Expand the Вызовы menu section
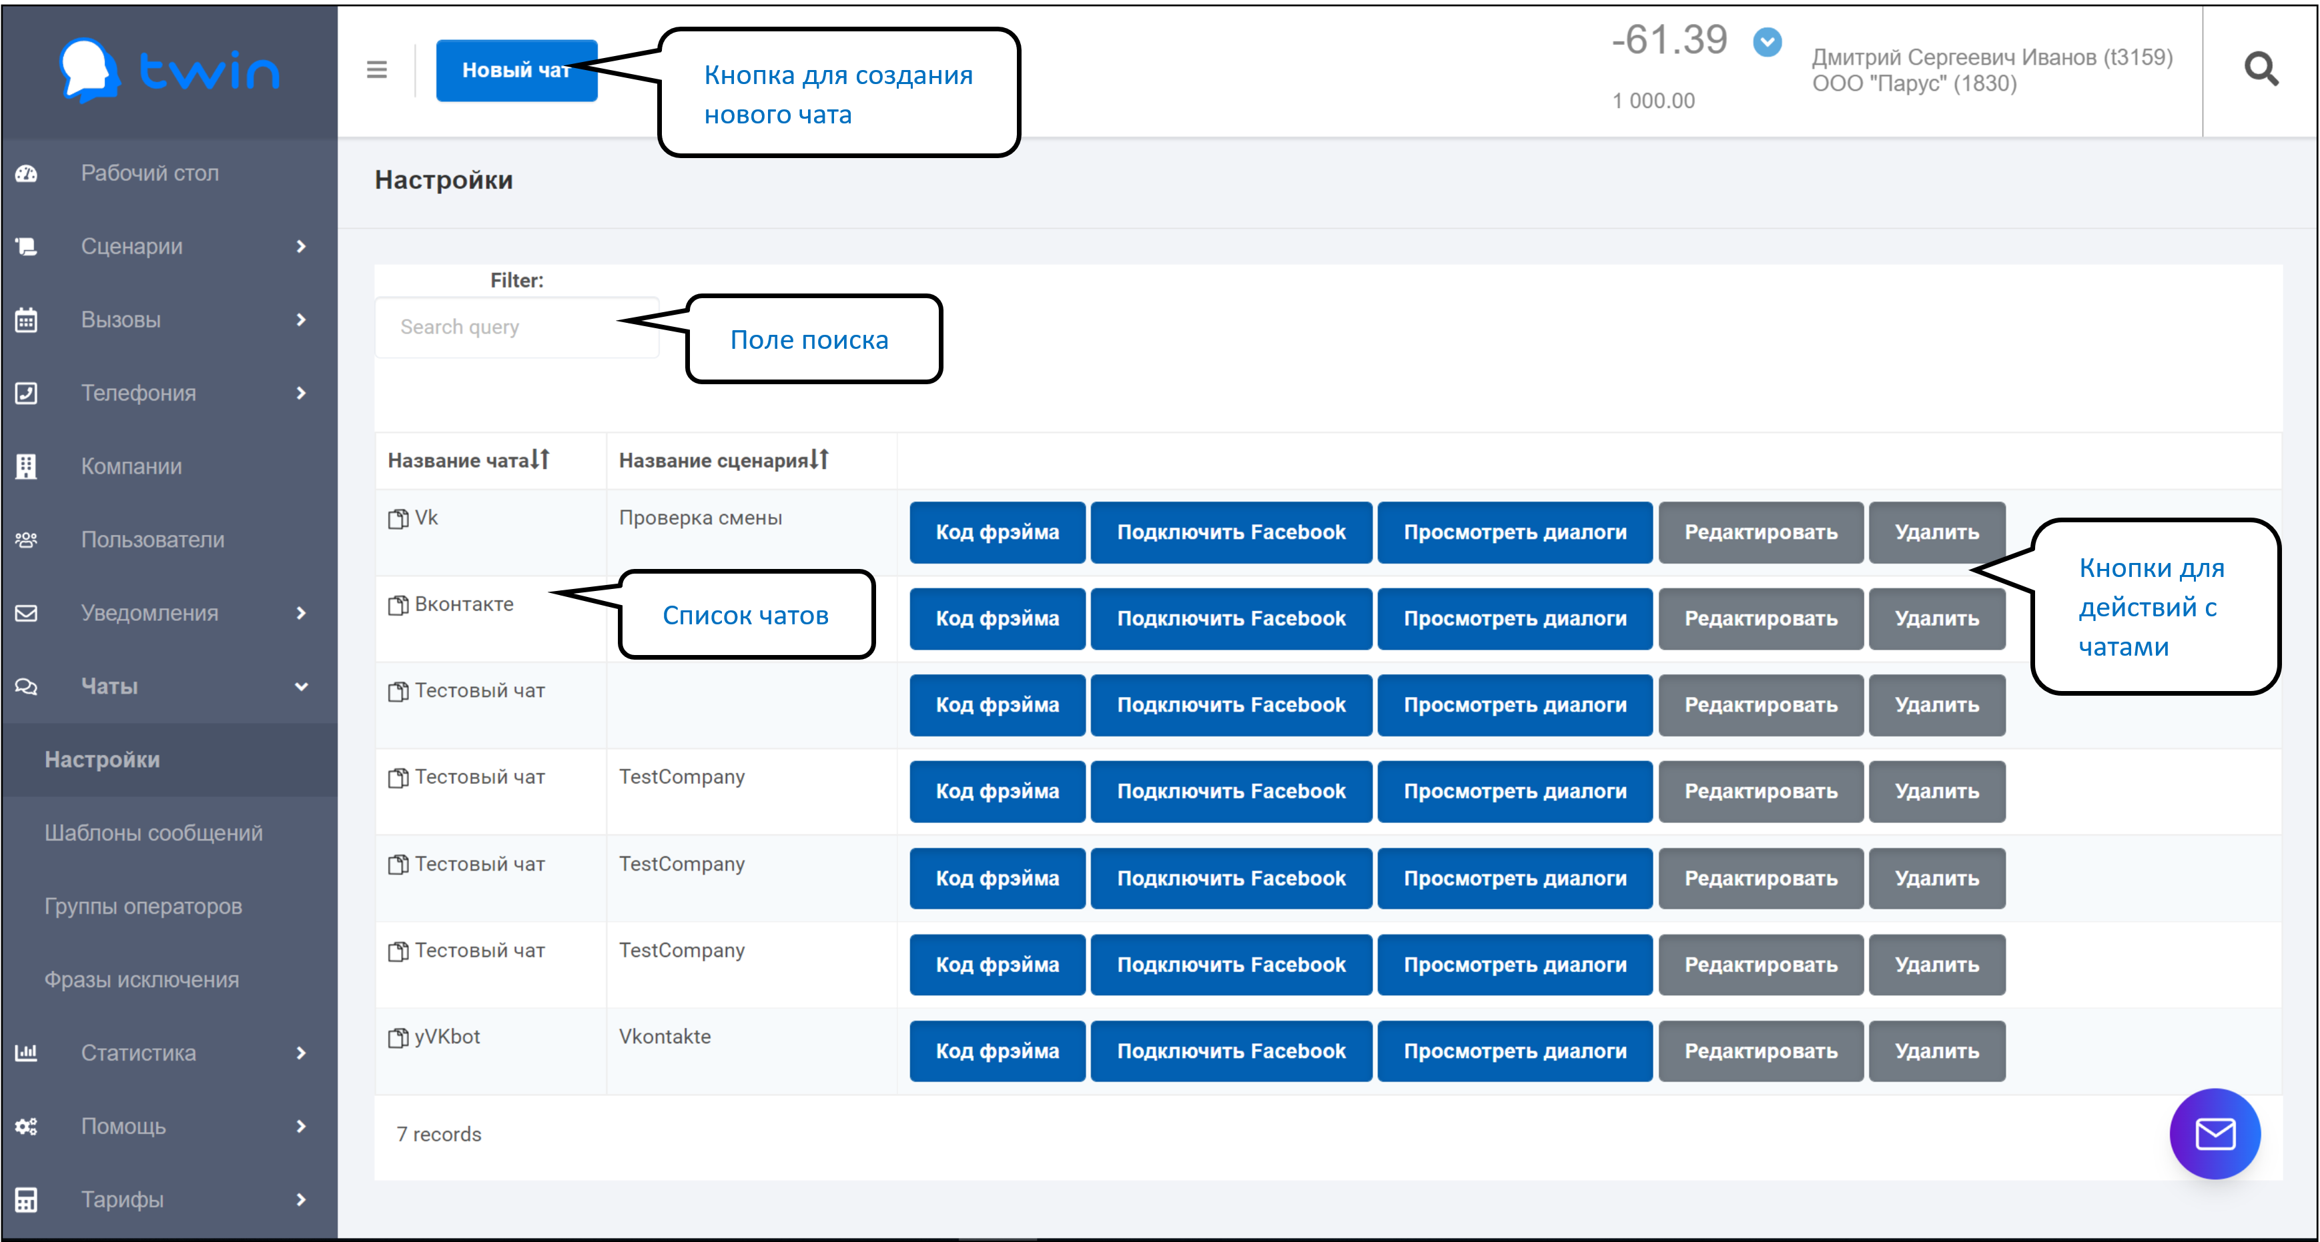 (169, 320)
